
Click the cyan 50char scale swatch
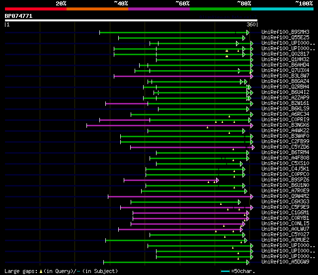tap(225, 271)
